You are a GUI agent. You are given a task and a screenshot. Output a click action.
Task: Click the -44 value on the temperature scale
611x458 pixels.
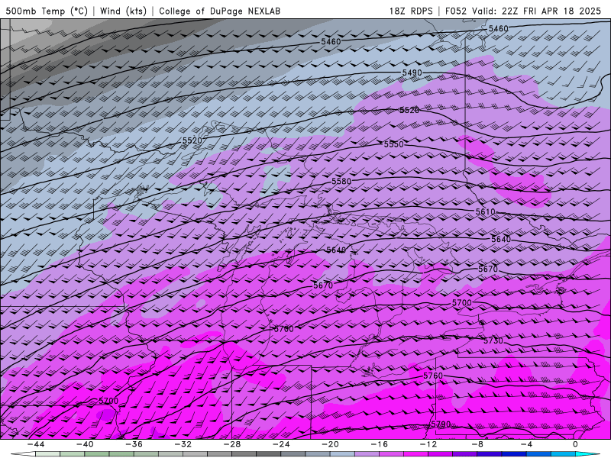[x=36, y=444]
